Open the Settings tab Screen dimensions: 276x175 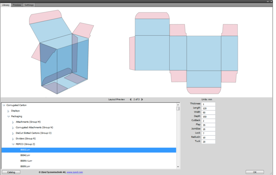[29, 5]
